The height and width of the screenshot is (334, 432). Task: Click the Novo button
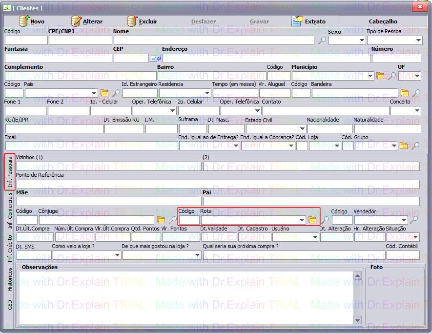coord(32,21)
